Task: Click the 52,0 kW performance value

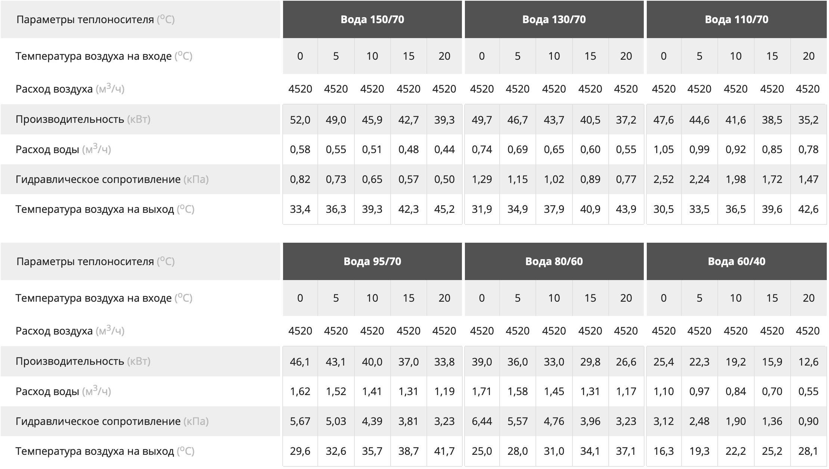Action: click(300, 120)
